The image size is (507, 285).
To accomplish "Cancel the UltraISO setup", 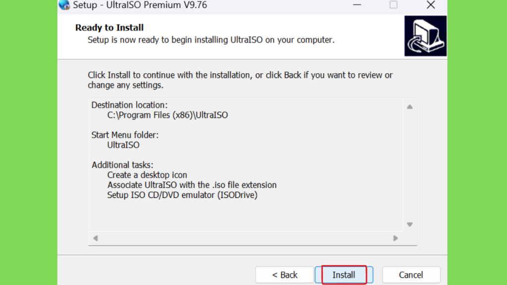I will click(411, 275).
